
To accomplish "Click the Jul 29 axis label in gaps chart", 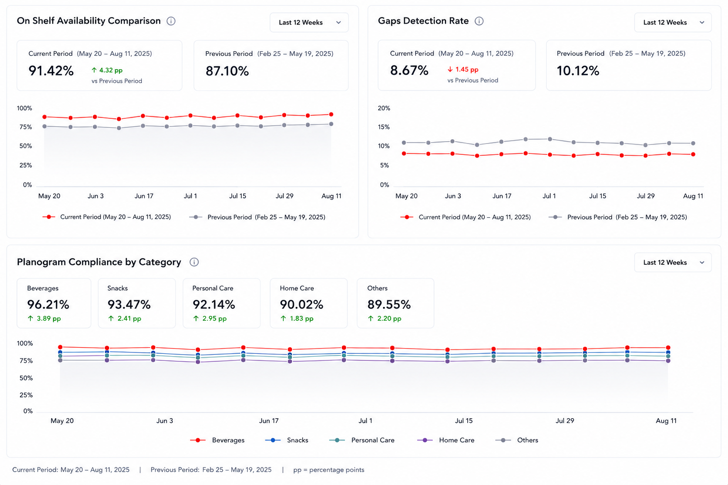I will click(x=646, y=196).
